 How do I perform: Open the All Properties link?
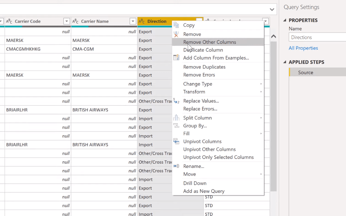tap(303, 48)
